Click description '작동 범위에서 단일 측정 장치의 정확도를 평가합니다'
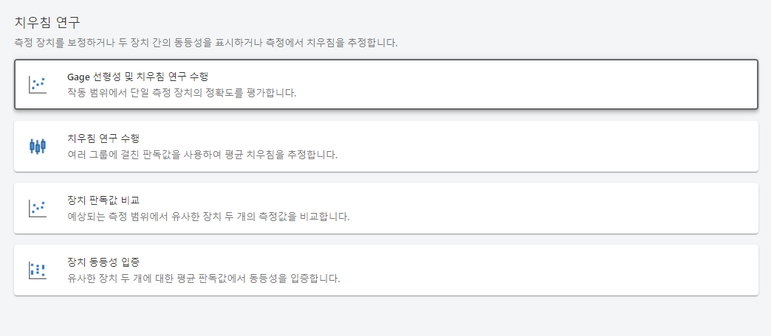Viewport: 771px width, 336px height. (181, 93)
